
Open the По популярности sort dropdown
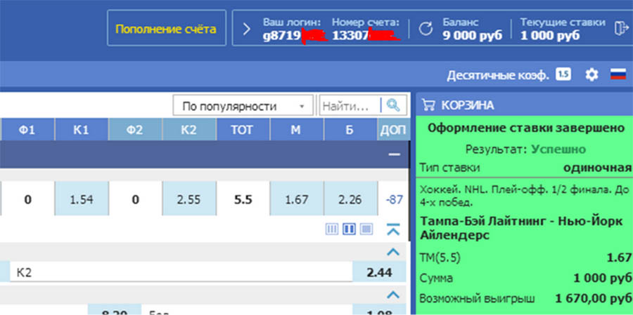243,106
